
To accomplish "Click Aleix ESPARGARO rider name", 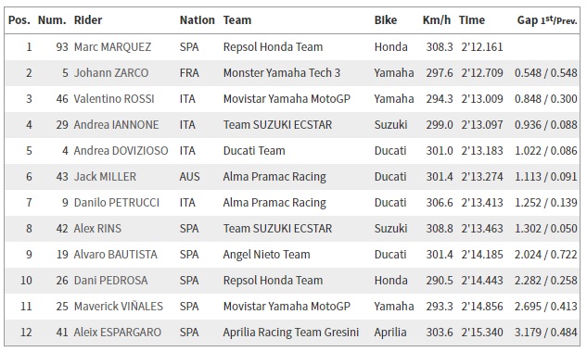I will 118,333.
